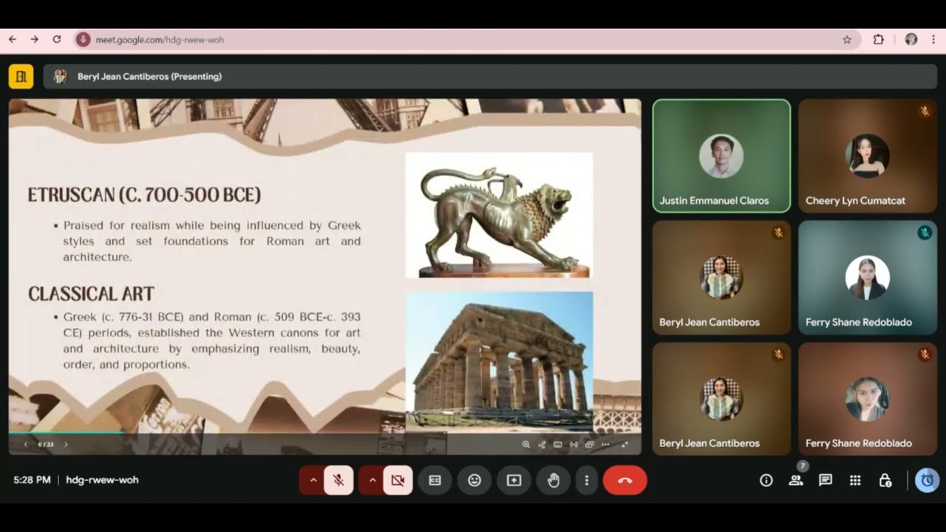Image resolution: width=946 pixels, height=532 pixels.
Task: Click the CLASSICAL ART heading
Action: [x=91, y=294]
